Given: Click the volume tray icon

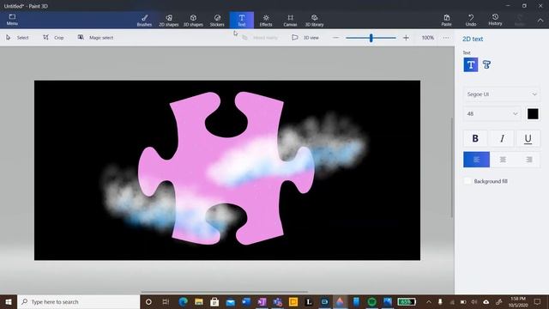Looking at the screenshot, I should (x=474, y=301).
